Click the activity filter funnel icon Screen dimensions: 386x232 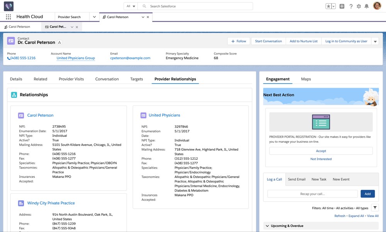[x=374, y=208]
